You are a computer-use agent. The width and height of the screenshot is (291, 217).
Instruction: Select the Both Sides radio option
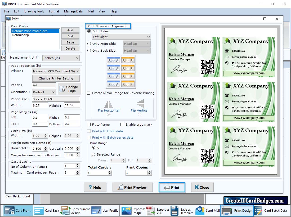89,31
